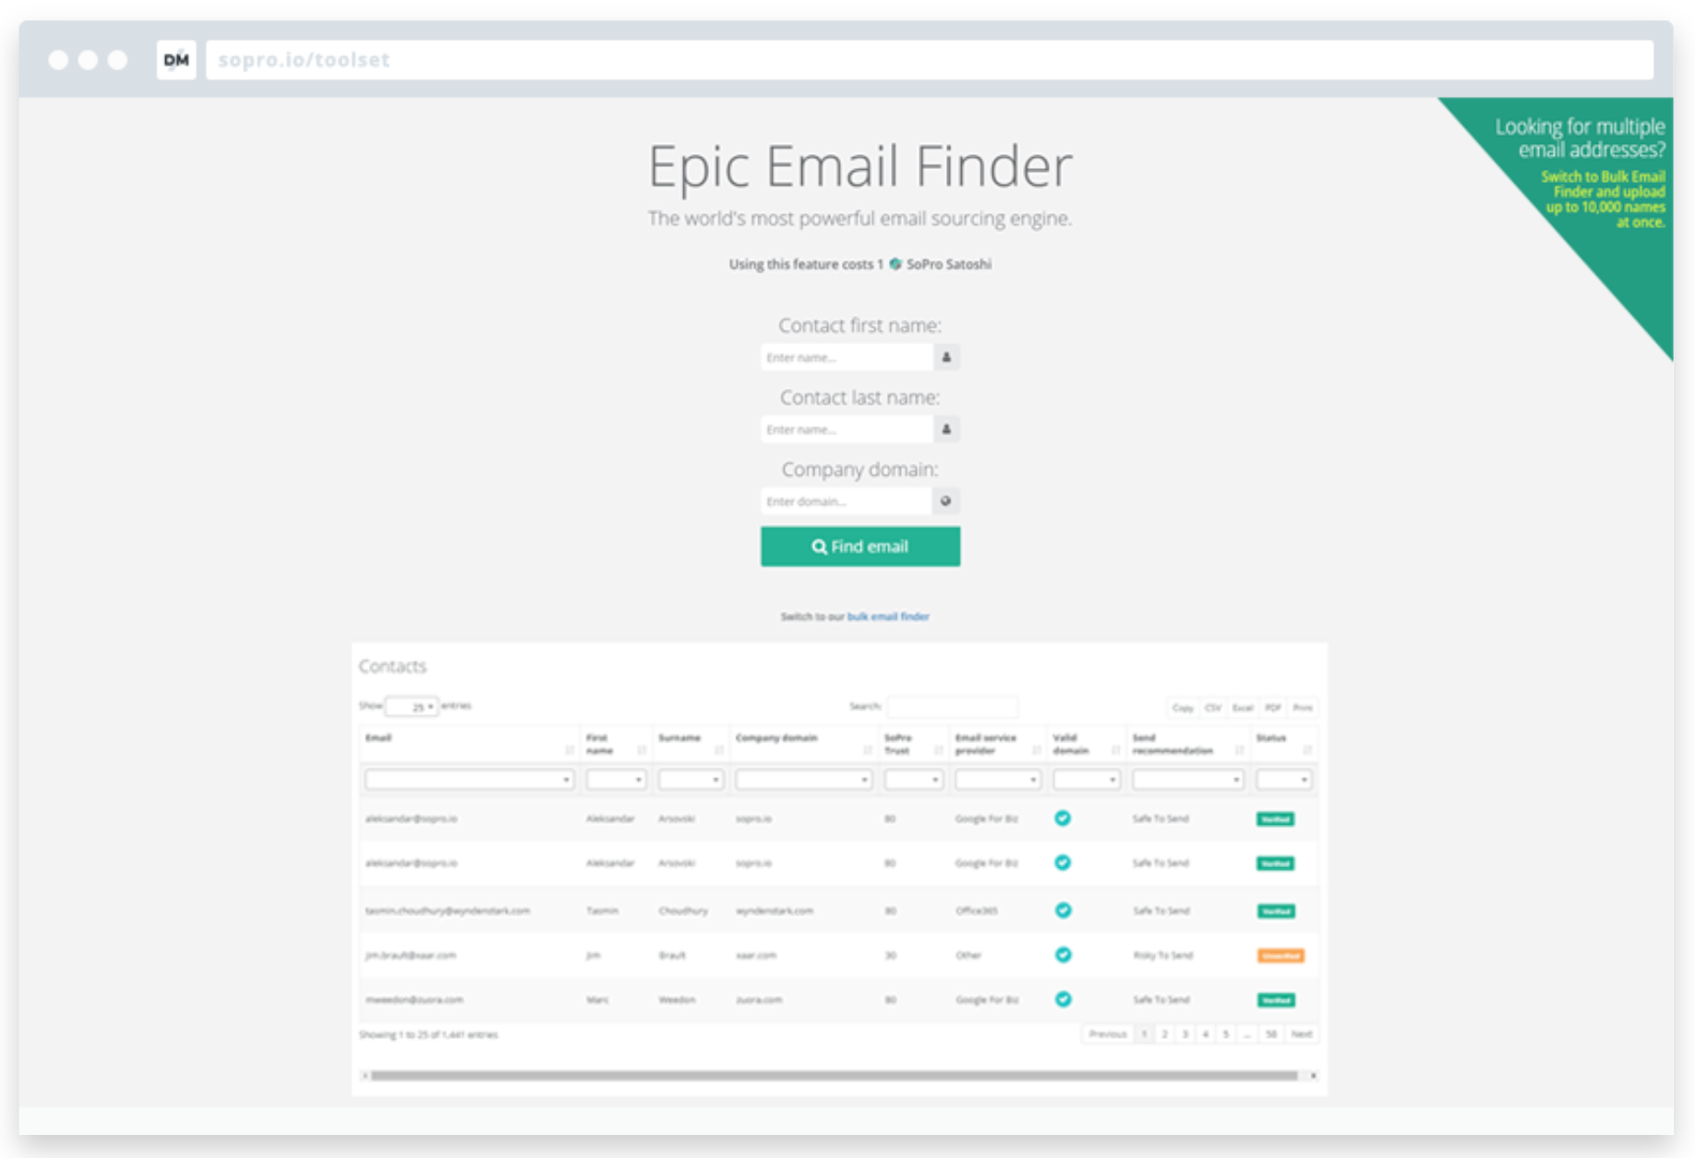
Task: Click the Next pagination button
Action: pyautogui.click(x=1302, y=1034)
